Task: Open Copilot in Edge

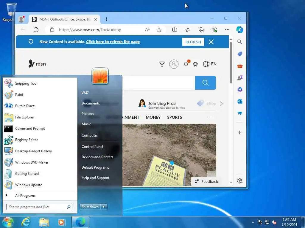Action: 240,30
